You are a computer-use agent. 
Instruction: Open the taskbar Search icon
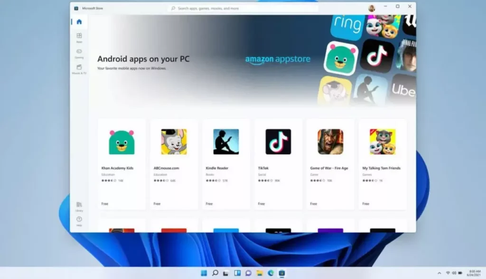[x=215, y=273]
